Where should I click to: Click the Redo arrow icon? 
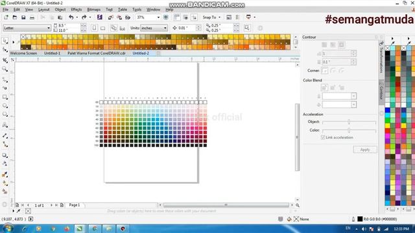pyautogui.click(x=84, y=17)
